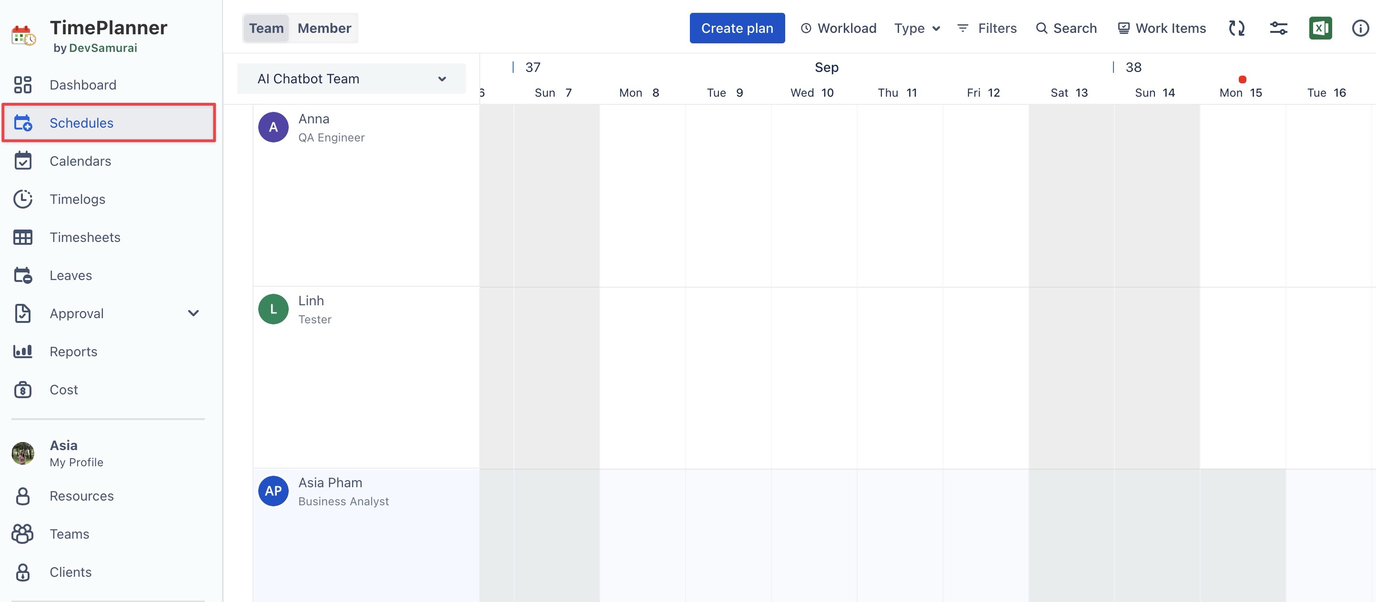The image size is (1376, 602).
Task: Go to Timesheets in sidebar
Action: pos(85,237)
